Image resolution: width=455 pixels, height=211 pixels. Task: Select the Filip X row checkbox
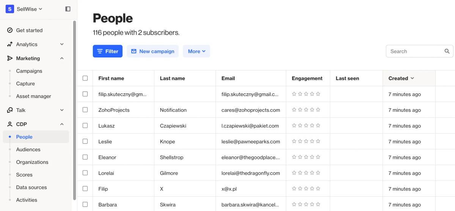[85, 188]
